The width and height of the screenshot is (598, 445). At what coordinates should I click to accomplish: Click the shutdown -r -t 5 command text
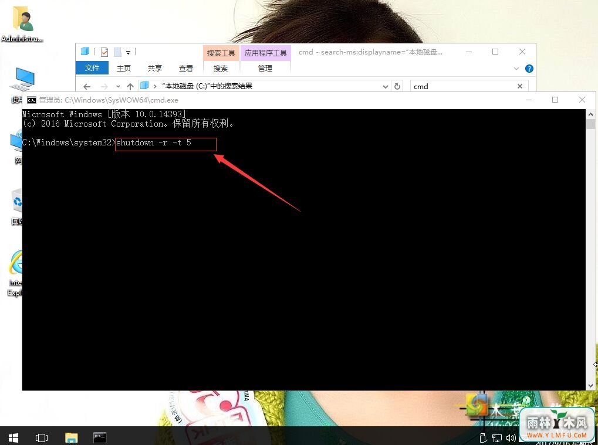point(154,143)
